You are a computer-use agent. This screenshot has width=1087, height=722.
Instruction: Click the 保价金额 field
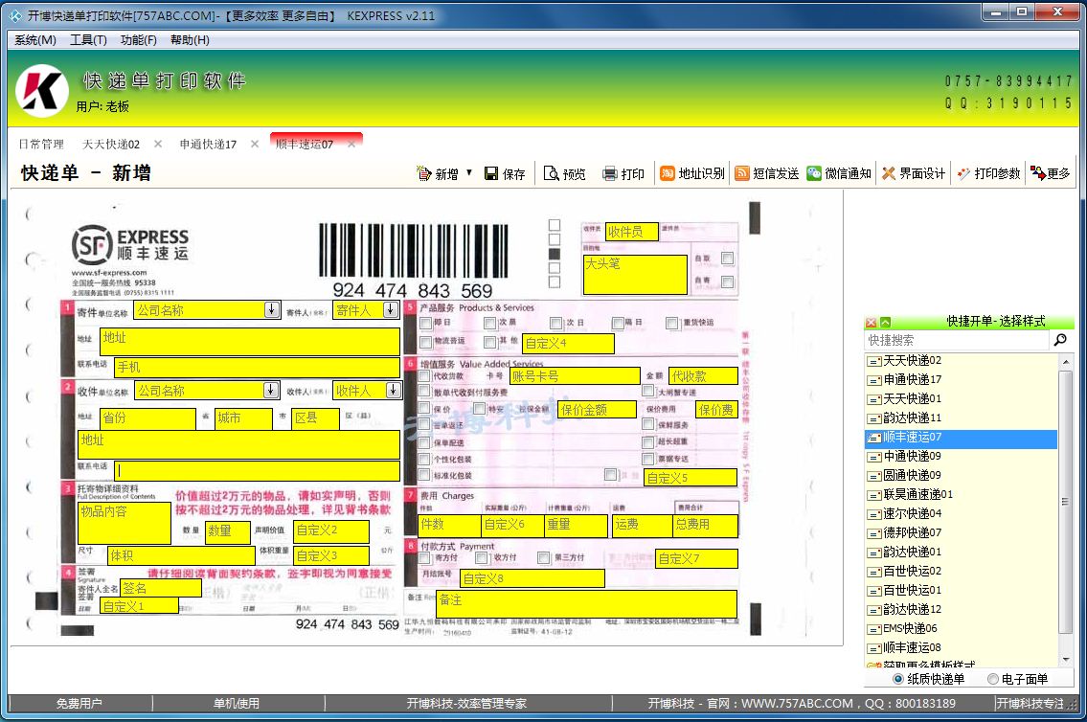pyautogui.click(x=598, y=410)
